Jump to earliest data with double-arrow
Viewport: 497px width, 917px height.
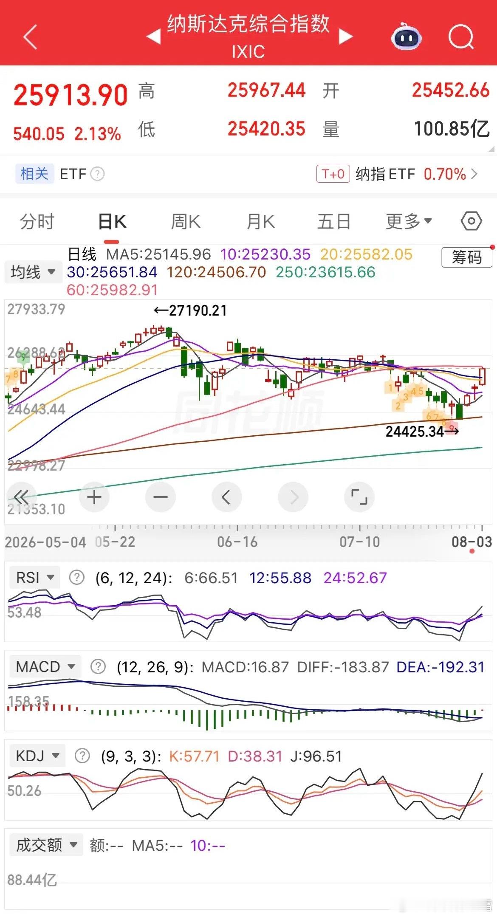(21, 497)
